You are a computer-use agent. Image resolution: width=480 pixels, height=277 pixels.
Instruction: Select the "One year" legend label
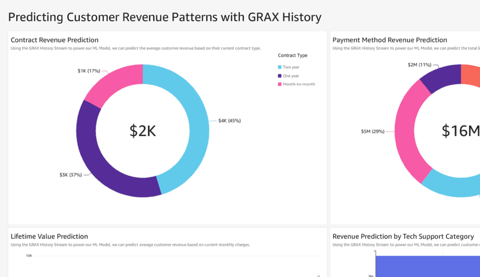pos(291,76)
